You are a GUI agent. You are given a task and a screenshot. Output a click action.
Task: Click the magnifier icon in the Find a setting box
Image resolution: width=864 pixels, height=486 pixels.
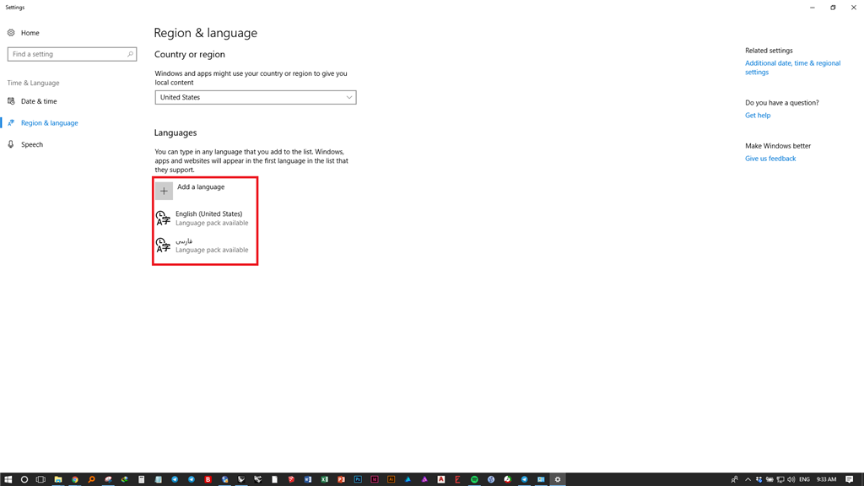(130, 54)
